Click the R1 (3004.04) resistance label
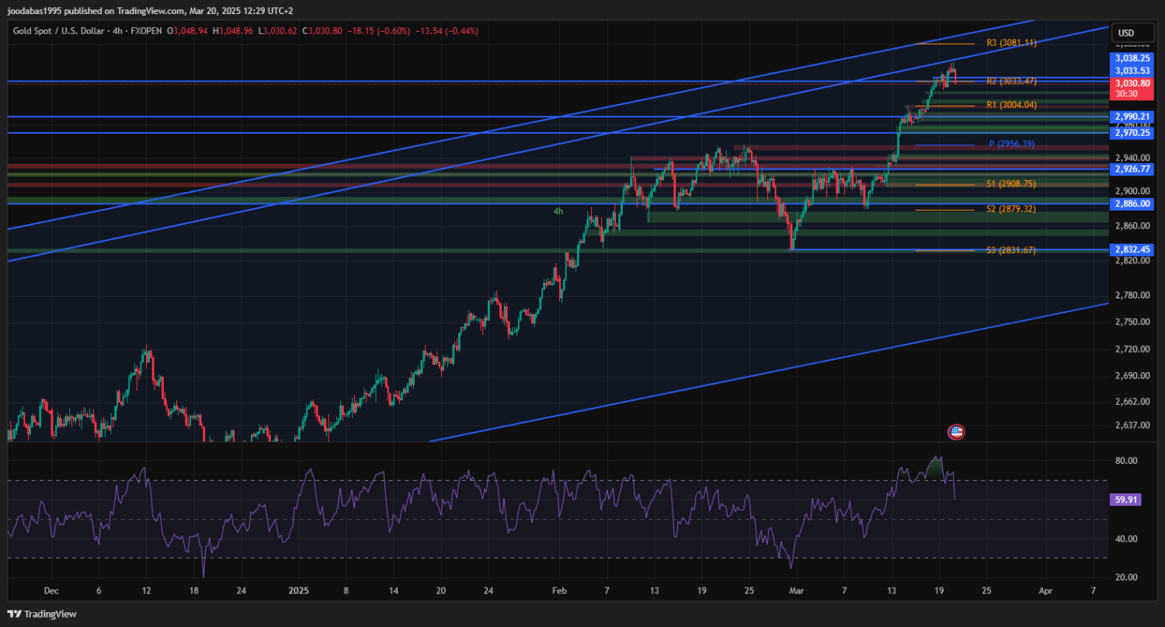1165x627 pixels. [x=1011, y=105]
